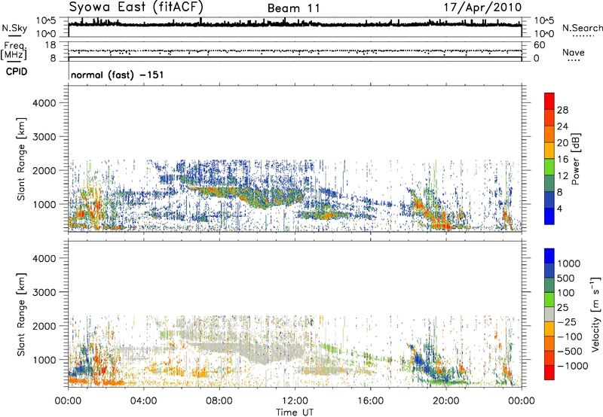
Task: Click the '08:00' time tick label
Action: pyautogui.click(x=219, y=401)
